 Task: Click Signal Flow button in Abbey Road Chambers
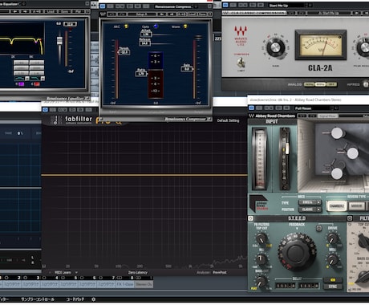click(328, 116)
